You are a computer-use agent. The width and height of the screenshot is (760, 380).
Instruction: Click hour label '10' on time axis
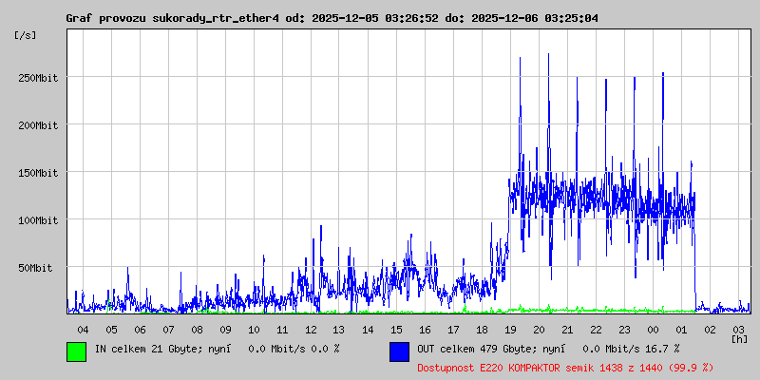(254, 330)
